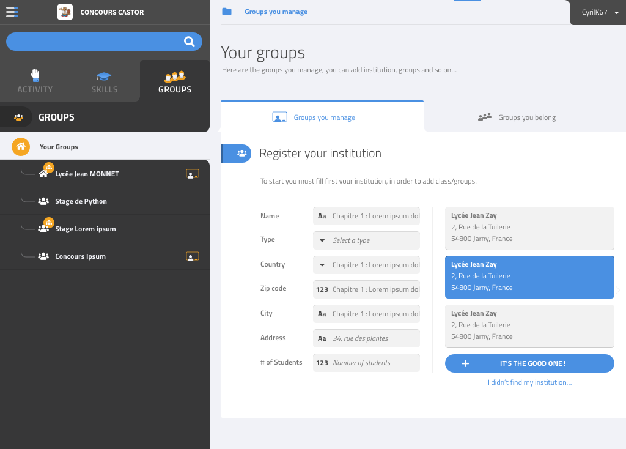Select the highlighted Lycée Jean Zay card
This screenshot has width=626, height=449.
(529, 276)
